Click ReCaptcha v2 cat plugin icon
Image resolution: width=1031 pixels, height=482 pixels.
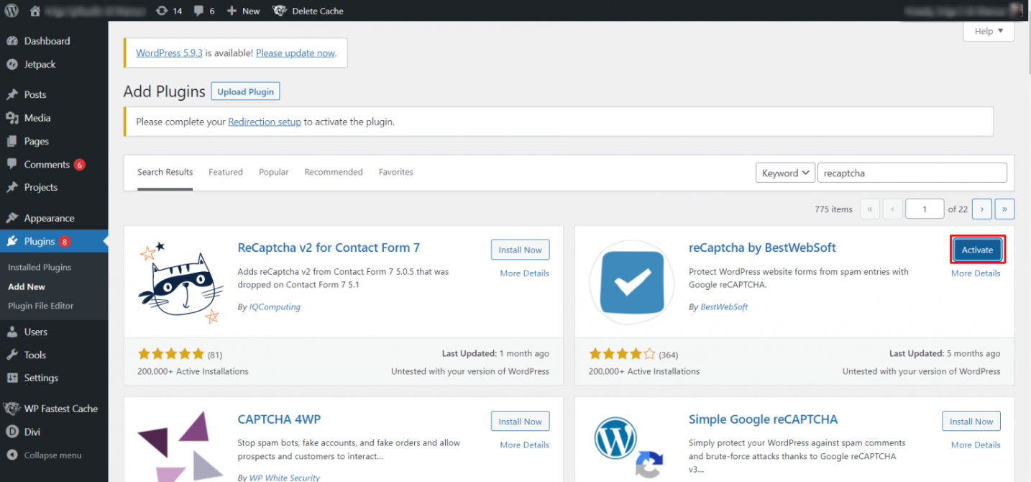[180, 283]
